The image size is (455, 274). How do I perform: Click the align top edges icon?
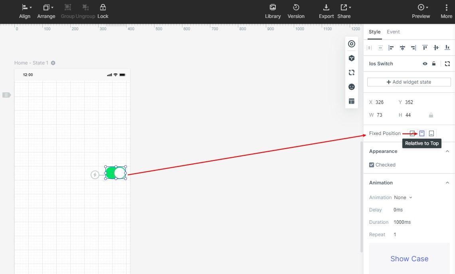pos(425,47)
